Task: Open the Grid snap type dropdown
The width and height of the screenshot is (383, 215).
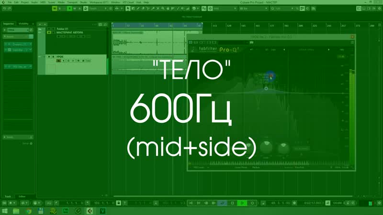Action: (225, 9)
